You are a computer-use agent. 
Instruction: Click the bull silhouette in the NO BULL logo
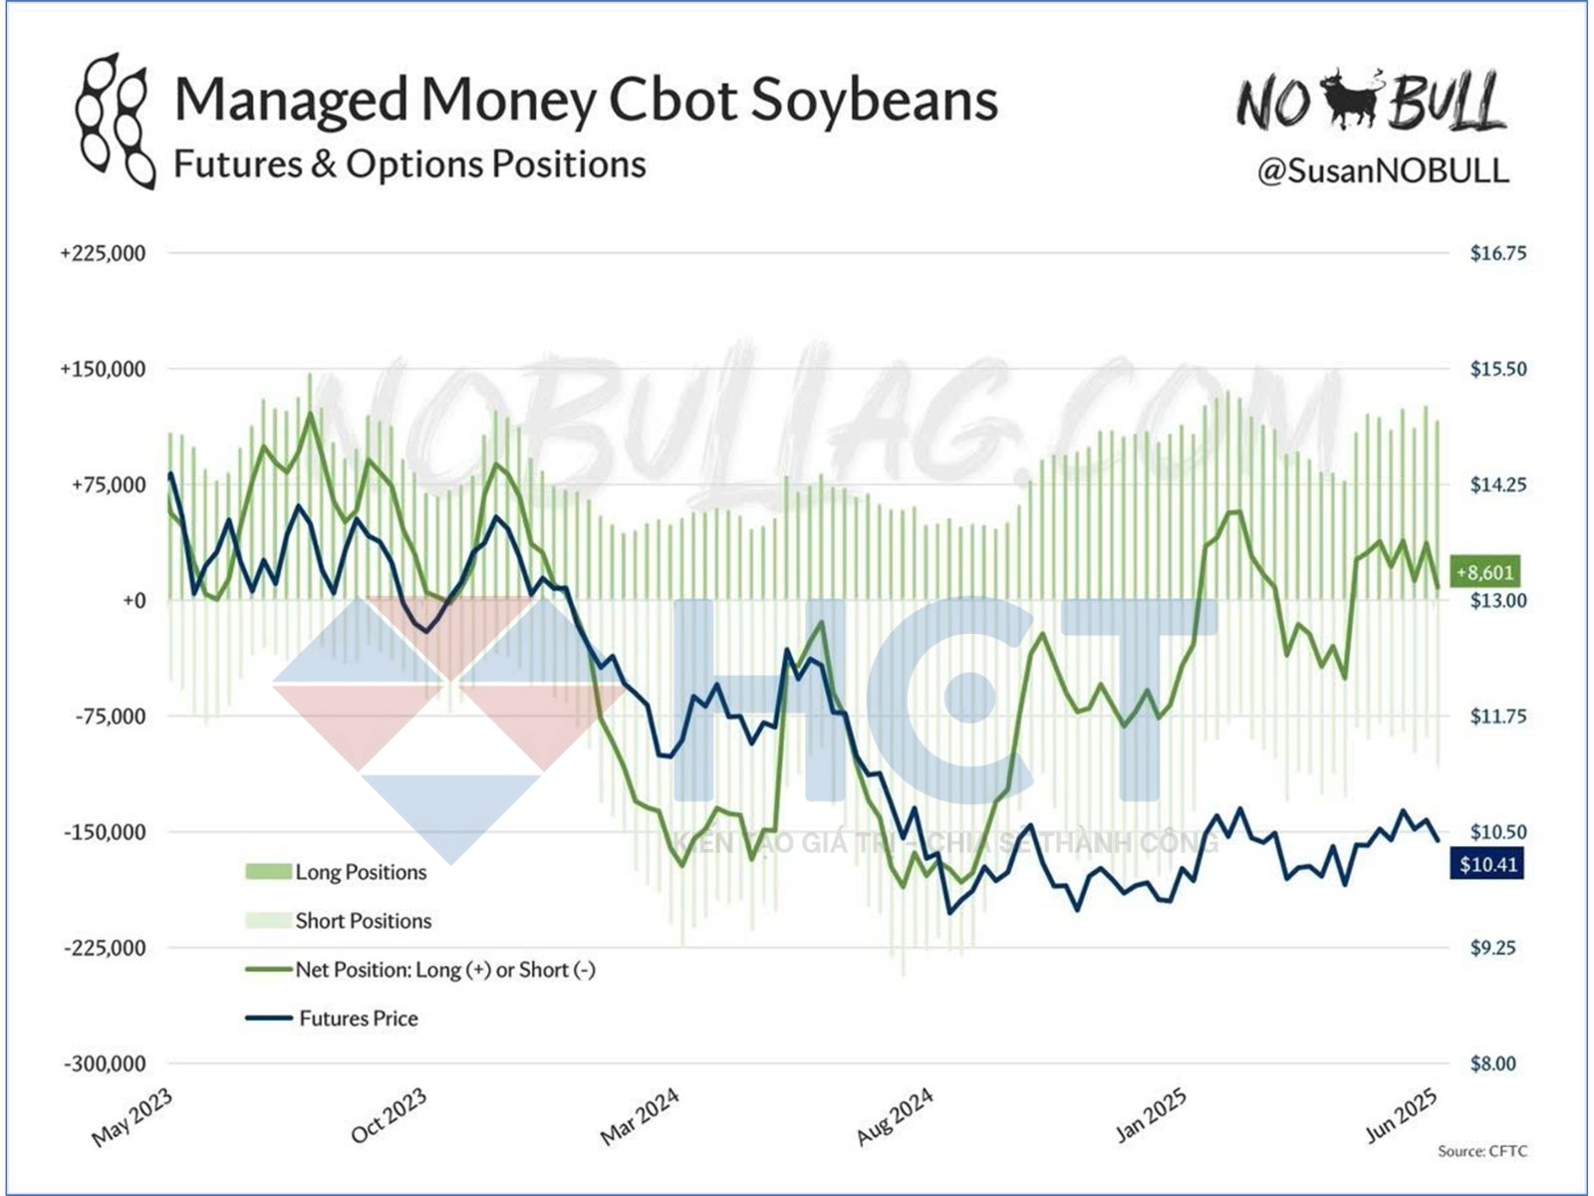coord(1353,98)
